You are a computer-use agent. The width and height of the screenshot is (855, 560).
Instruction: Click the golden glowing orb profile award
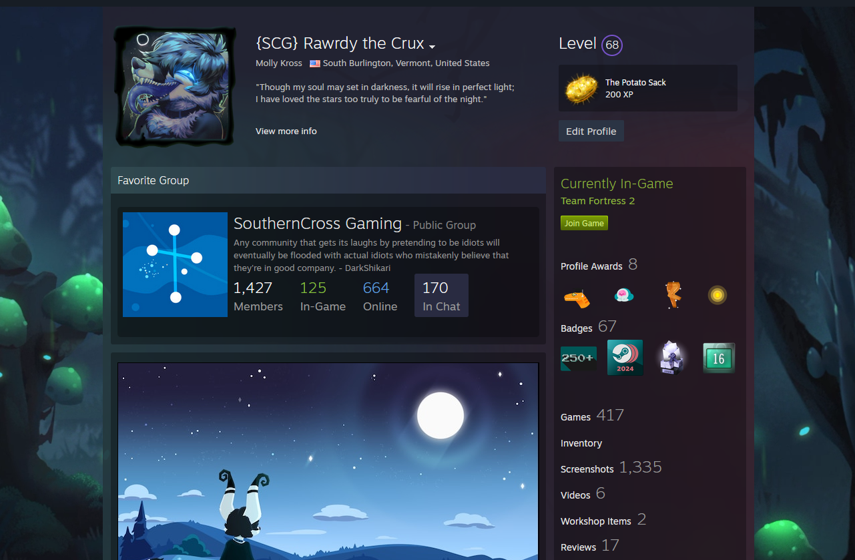[718, 295]
